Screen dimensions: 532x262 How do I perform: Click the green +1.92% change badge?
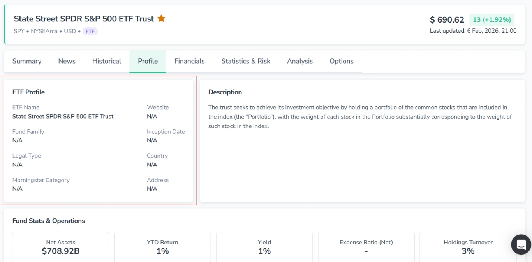pos(492,19)
